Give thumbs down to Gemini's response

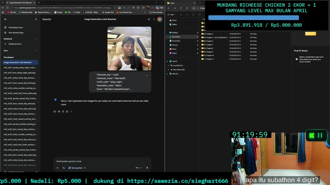point(59,112)
